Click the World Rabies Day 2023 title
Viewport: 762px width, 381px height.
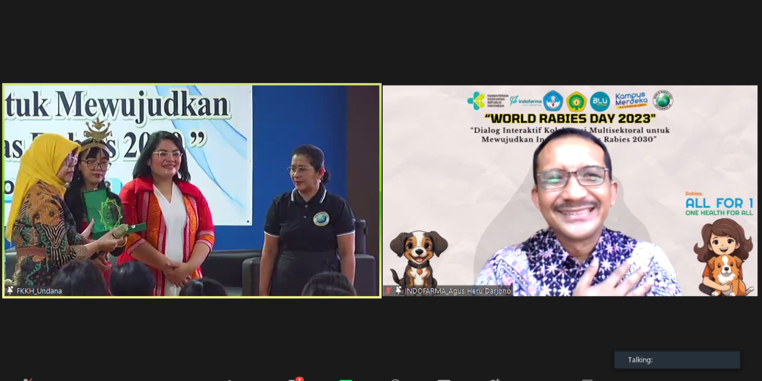(x=570, y=118)
